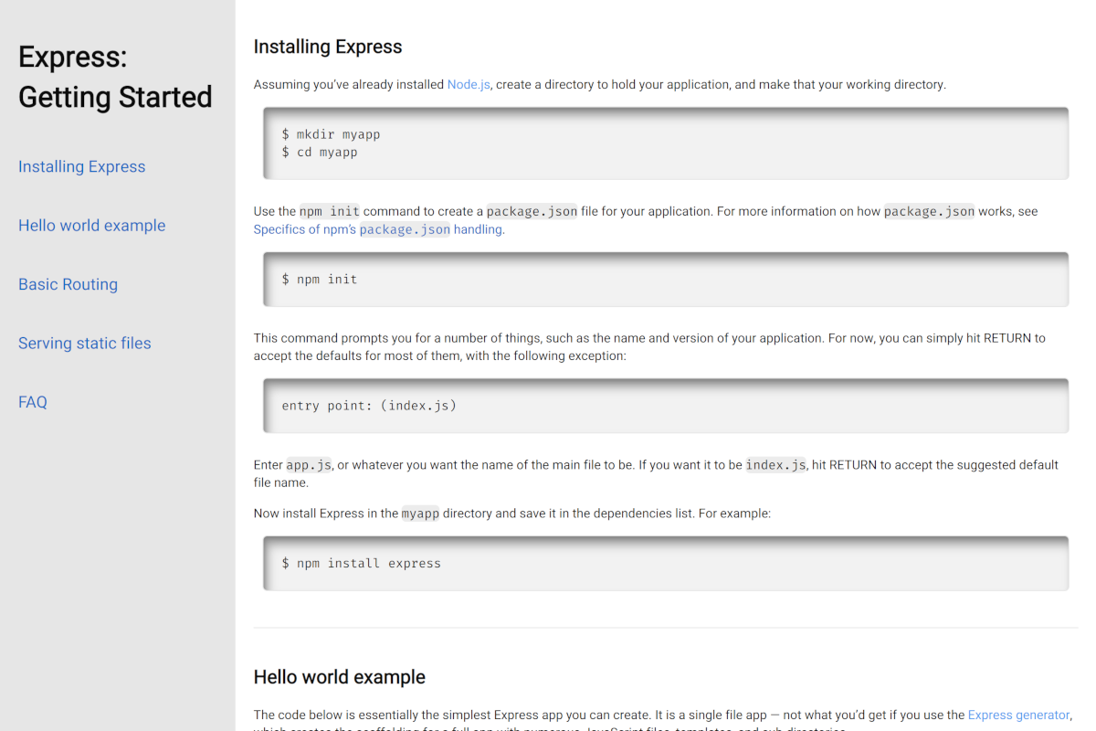This screenshot has width=1096, height=731.
Task: Click the inline npm init code snippet
Action: [x=329, y=210]
